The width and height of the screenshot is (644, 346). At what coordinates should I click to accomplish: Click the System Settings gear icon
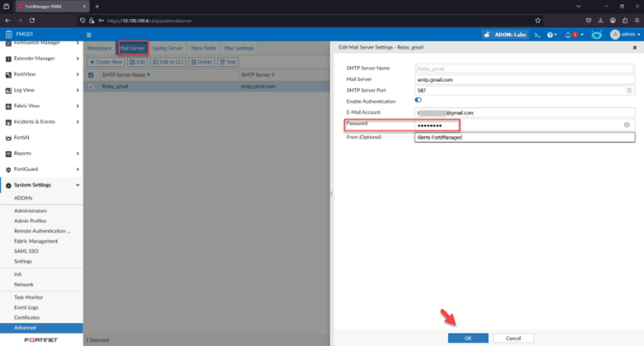[x=8, y=185]
